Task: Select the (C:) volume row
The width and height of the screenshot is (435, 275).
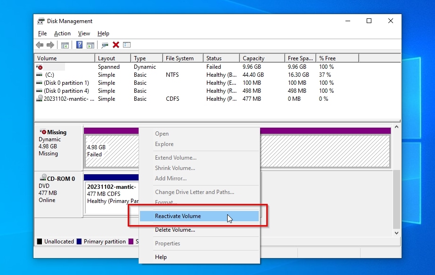Action: (x=49, y=75)
